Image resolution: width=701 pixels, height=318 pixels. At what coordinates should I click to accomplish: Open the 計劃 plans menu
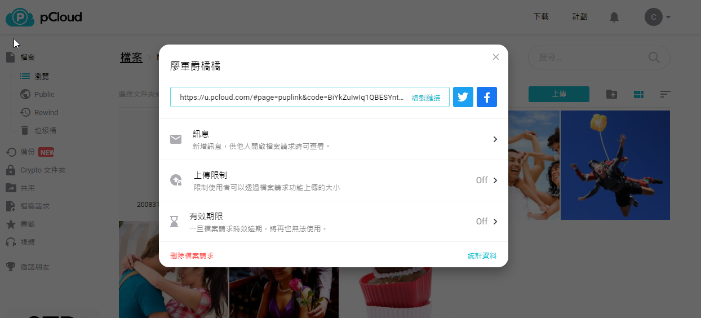click(x=579, y=17)
